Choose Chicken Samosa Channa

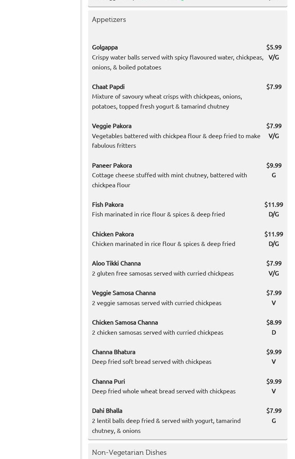click(125, 322)
